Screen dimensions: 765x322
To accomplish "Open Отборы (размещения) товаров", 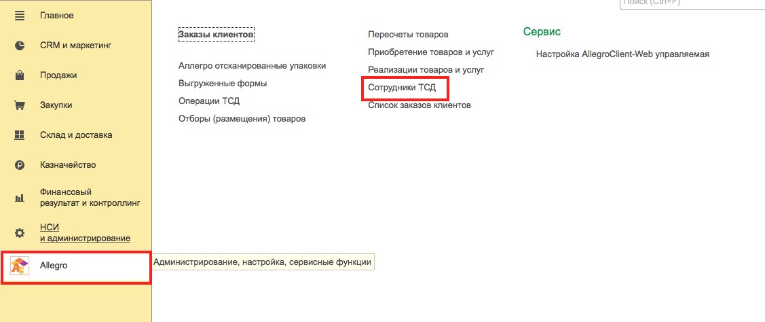I will pos(242,119).
